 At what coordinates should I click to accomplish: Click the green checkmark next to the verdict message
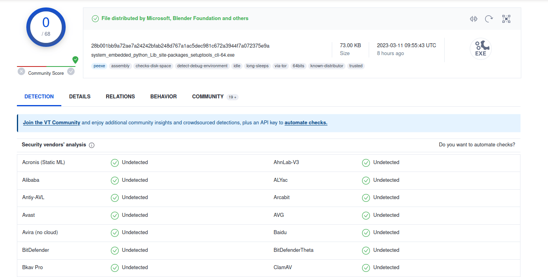click(95, 18)
